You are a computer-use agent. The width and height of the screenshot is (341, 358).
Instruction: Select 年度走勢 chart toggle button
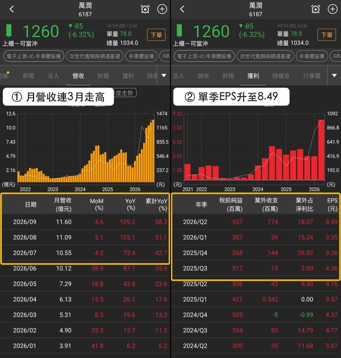point(125,93)
